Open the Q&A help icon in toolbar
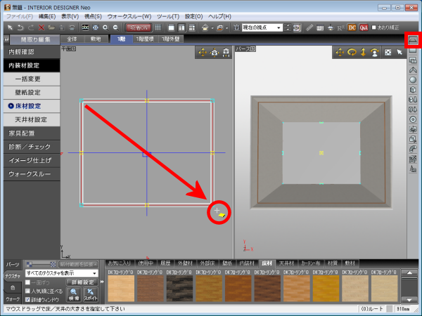 tap(363, 27)
